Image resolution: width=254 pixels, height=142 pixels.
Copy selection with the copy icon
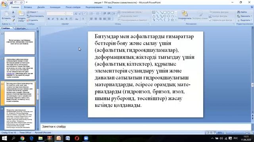tap(13, 16)
